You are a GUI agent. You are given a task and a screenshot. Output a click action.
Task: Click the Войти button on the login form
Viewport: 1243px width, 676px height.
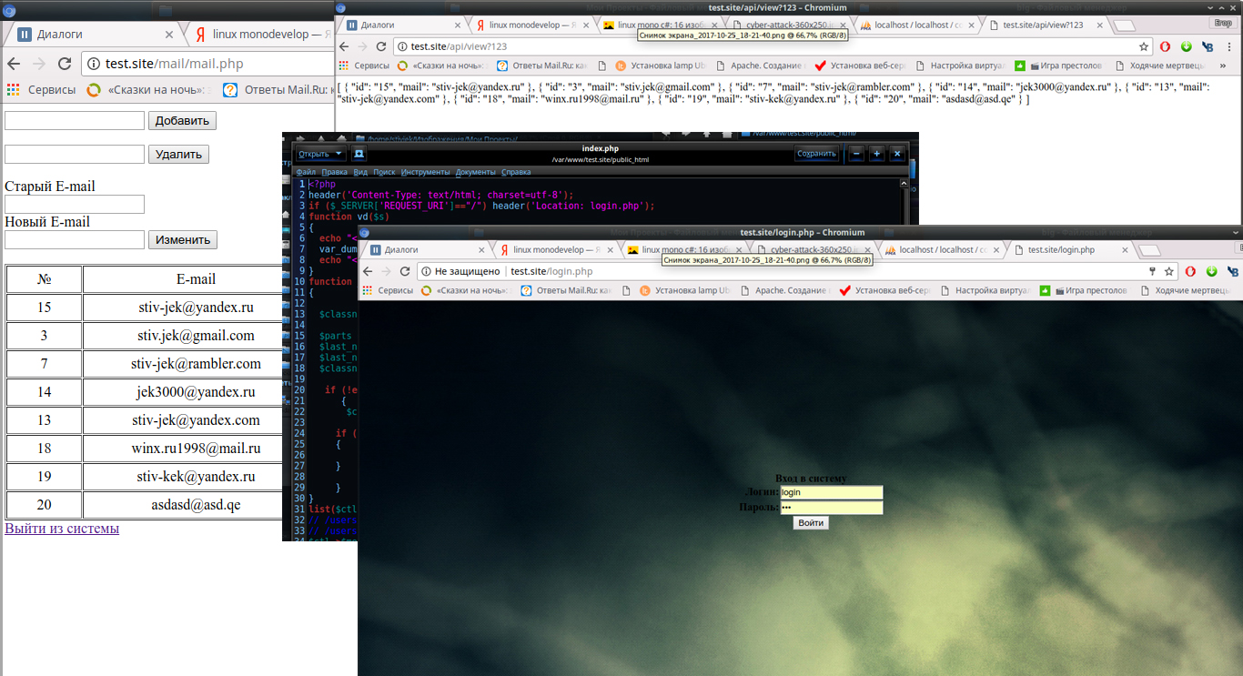[810, 523]
